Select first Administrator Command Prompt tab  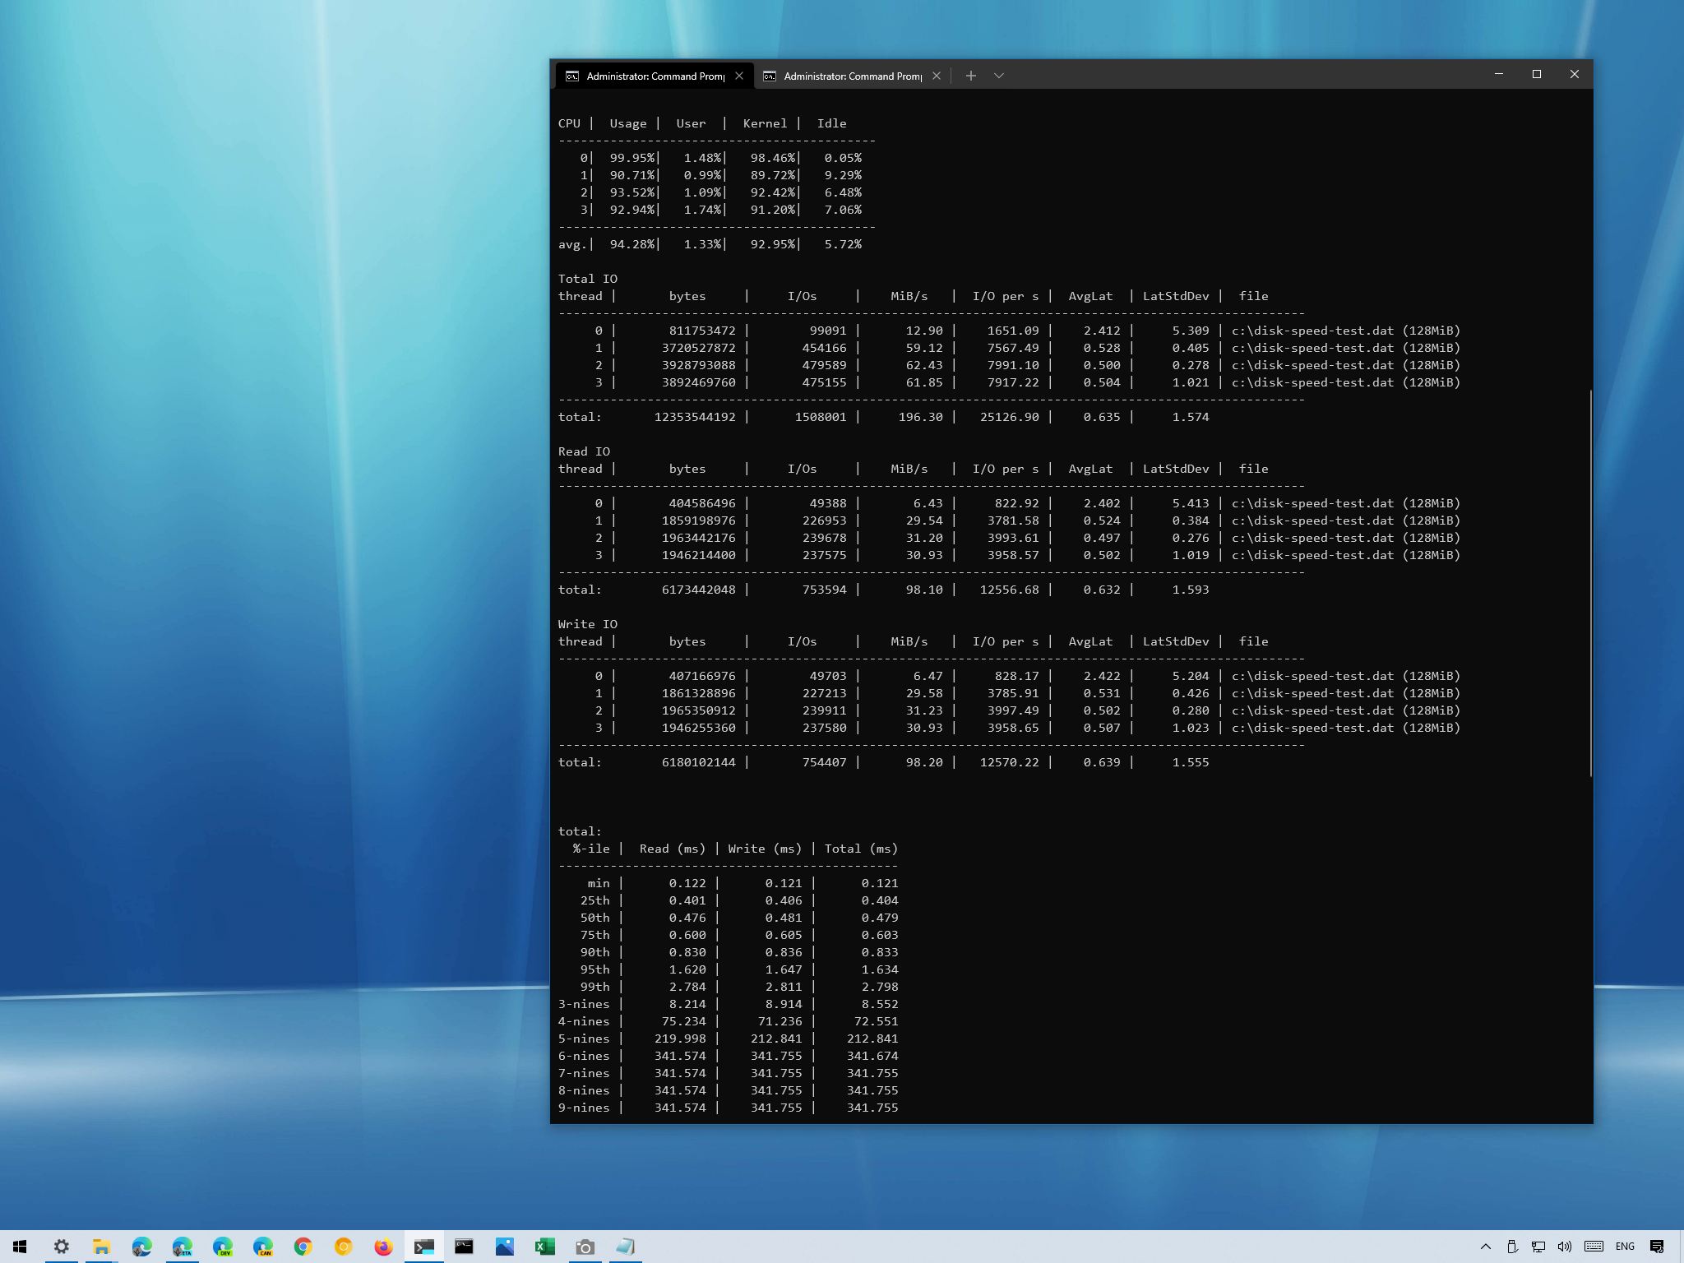(x=654, y=76)
